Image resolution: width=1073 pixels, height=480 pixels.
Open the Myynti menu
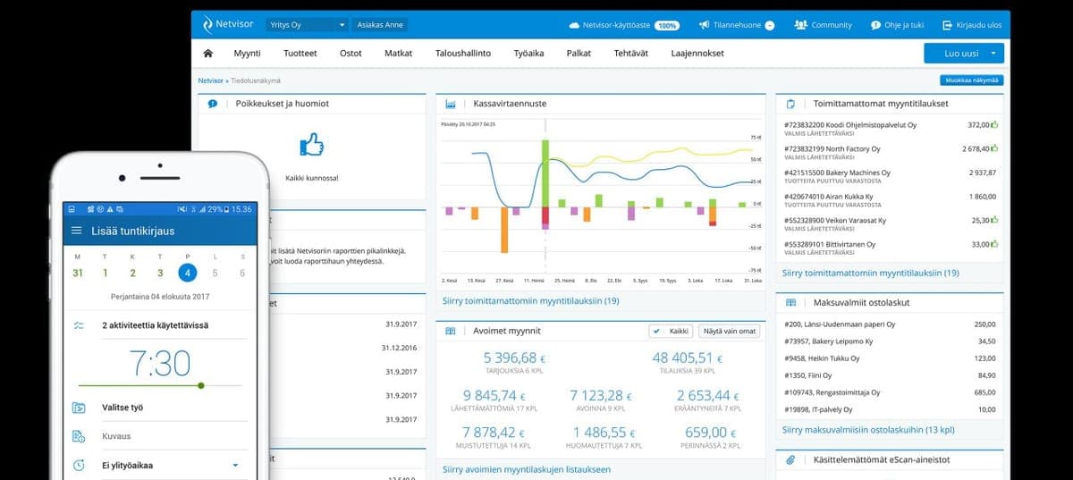tap(247, 54)
